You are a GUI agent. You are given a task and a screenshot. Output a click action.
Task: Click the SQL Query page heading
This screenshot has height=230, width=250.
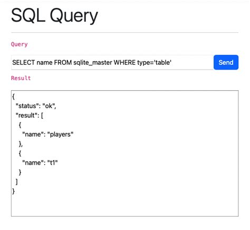[54, 16]
